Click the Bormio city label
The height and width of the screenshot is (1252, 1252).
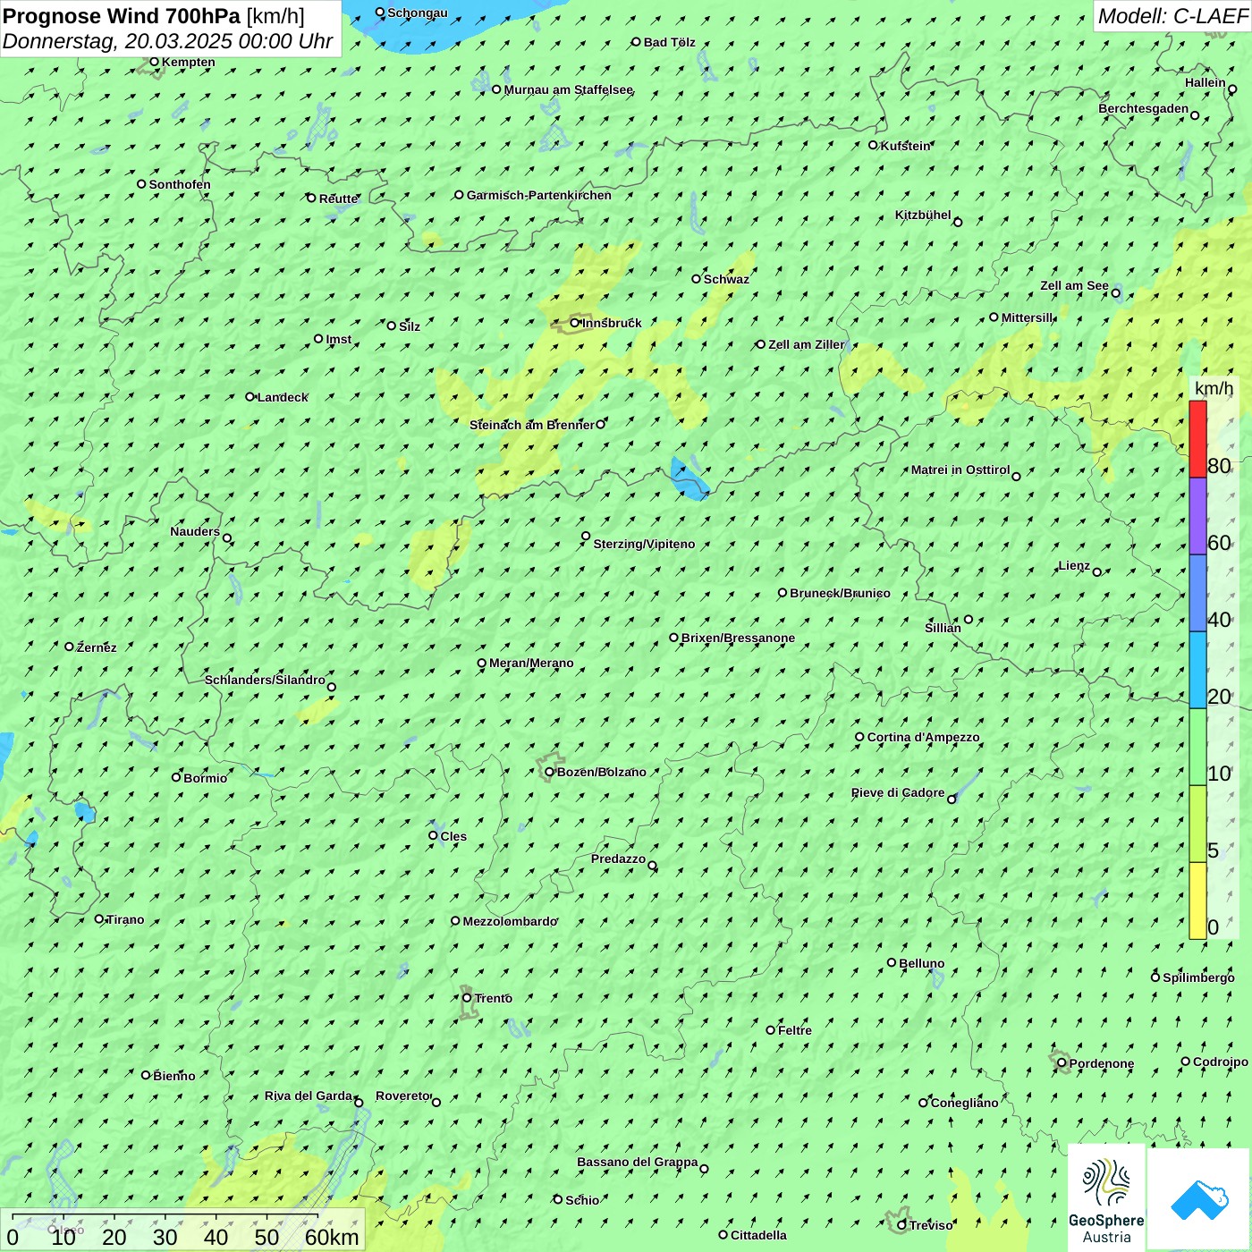tap(206, 778)
